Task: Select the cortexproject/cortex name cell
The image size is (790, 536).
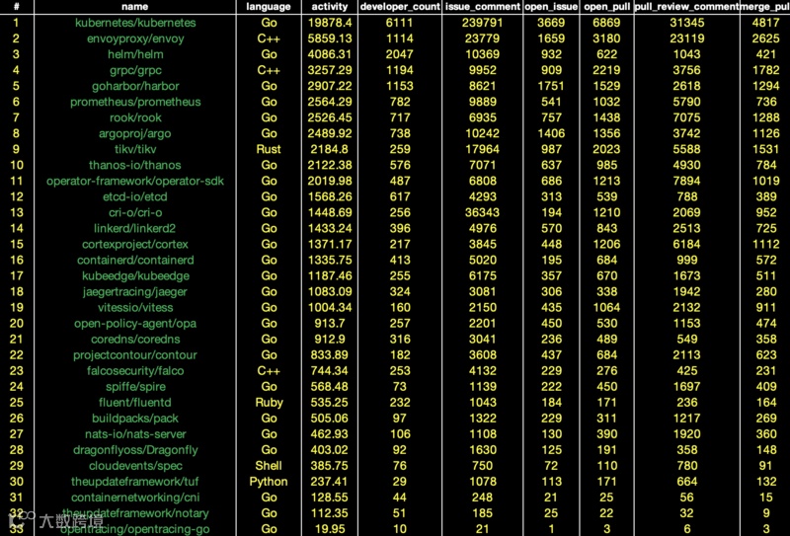Action: pyautogui.click(x=135, y=245)
